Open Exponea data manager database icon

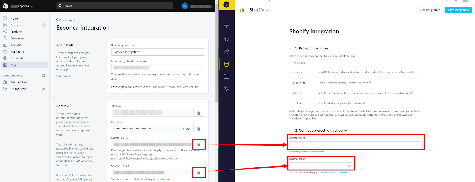[x=227, y=64]
